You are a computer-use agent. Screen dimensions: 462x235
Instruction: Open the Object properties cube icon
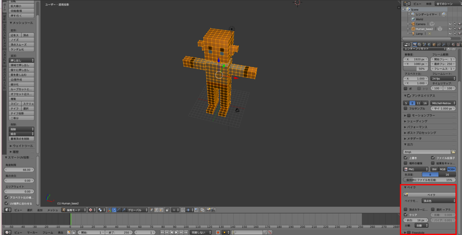coord(434,45)
